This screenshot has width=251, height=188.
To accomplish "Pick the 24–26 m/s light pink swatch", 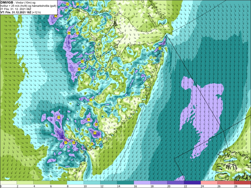I will pyautogui.click(x=209, y=182).
